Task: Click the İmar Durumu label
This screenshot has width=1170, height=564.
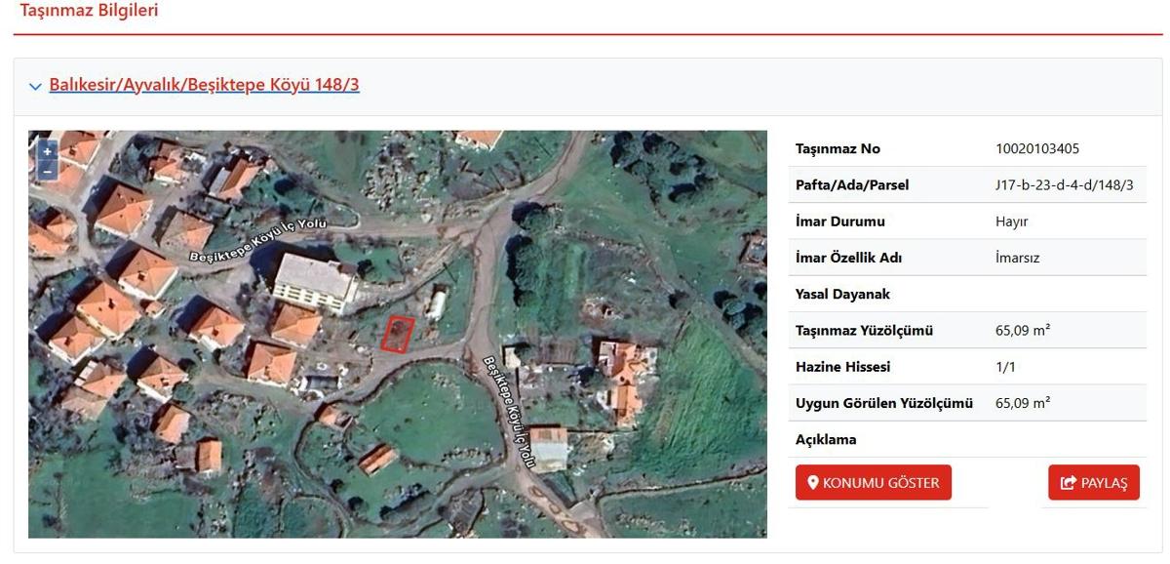Action: (839, 222)
